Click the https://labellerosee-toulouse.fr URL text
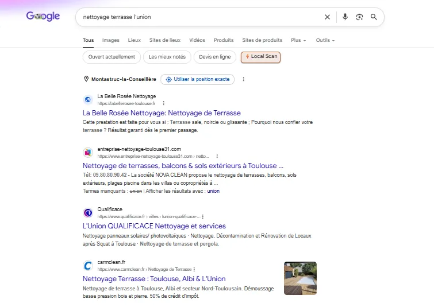 [126, 103]
